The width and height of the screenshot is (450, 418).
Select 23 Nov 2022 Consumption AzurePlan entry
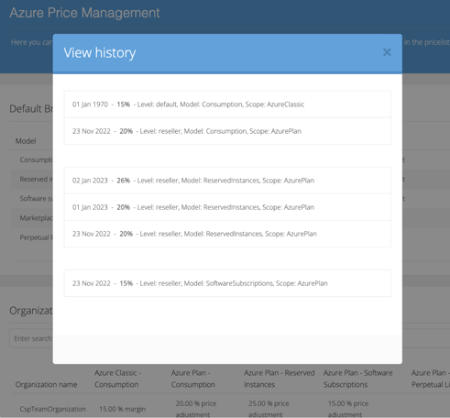click(x=227, y=131)
